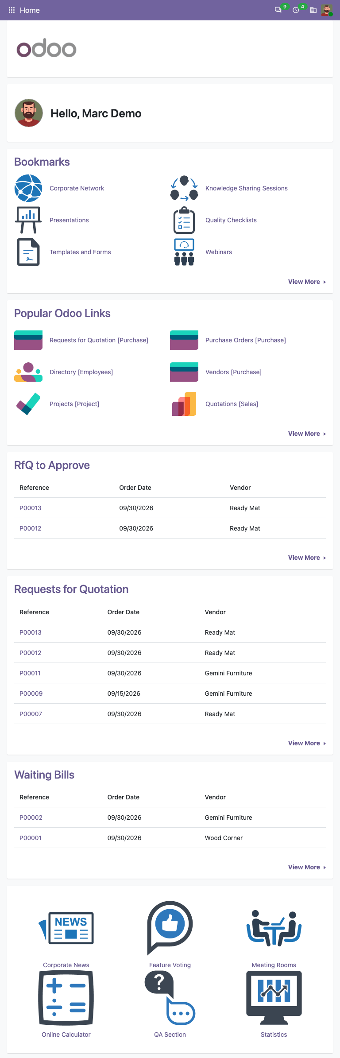Expand Popular Odoo Links with View More
Screen dimensions: 340x1058
coord(307,434)
